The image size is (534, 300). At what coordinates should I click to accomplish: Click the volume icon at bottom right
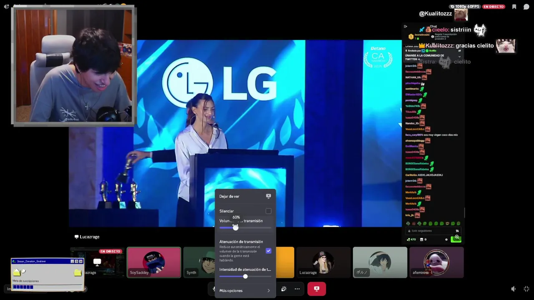(514, 289)
